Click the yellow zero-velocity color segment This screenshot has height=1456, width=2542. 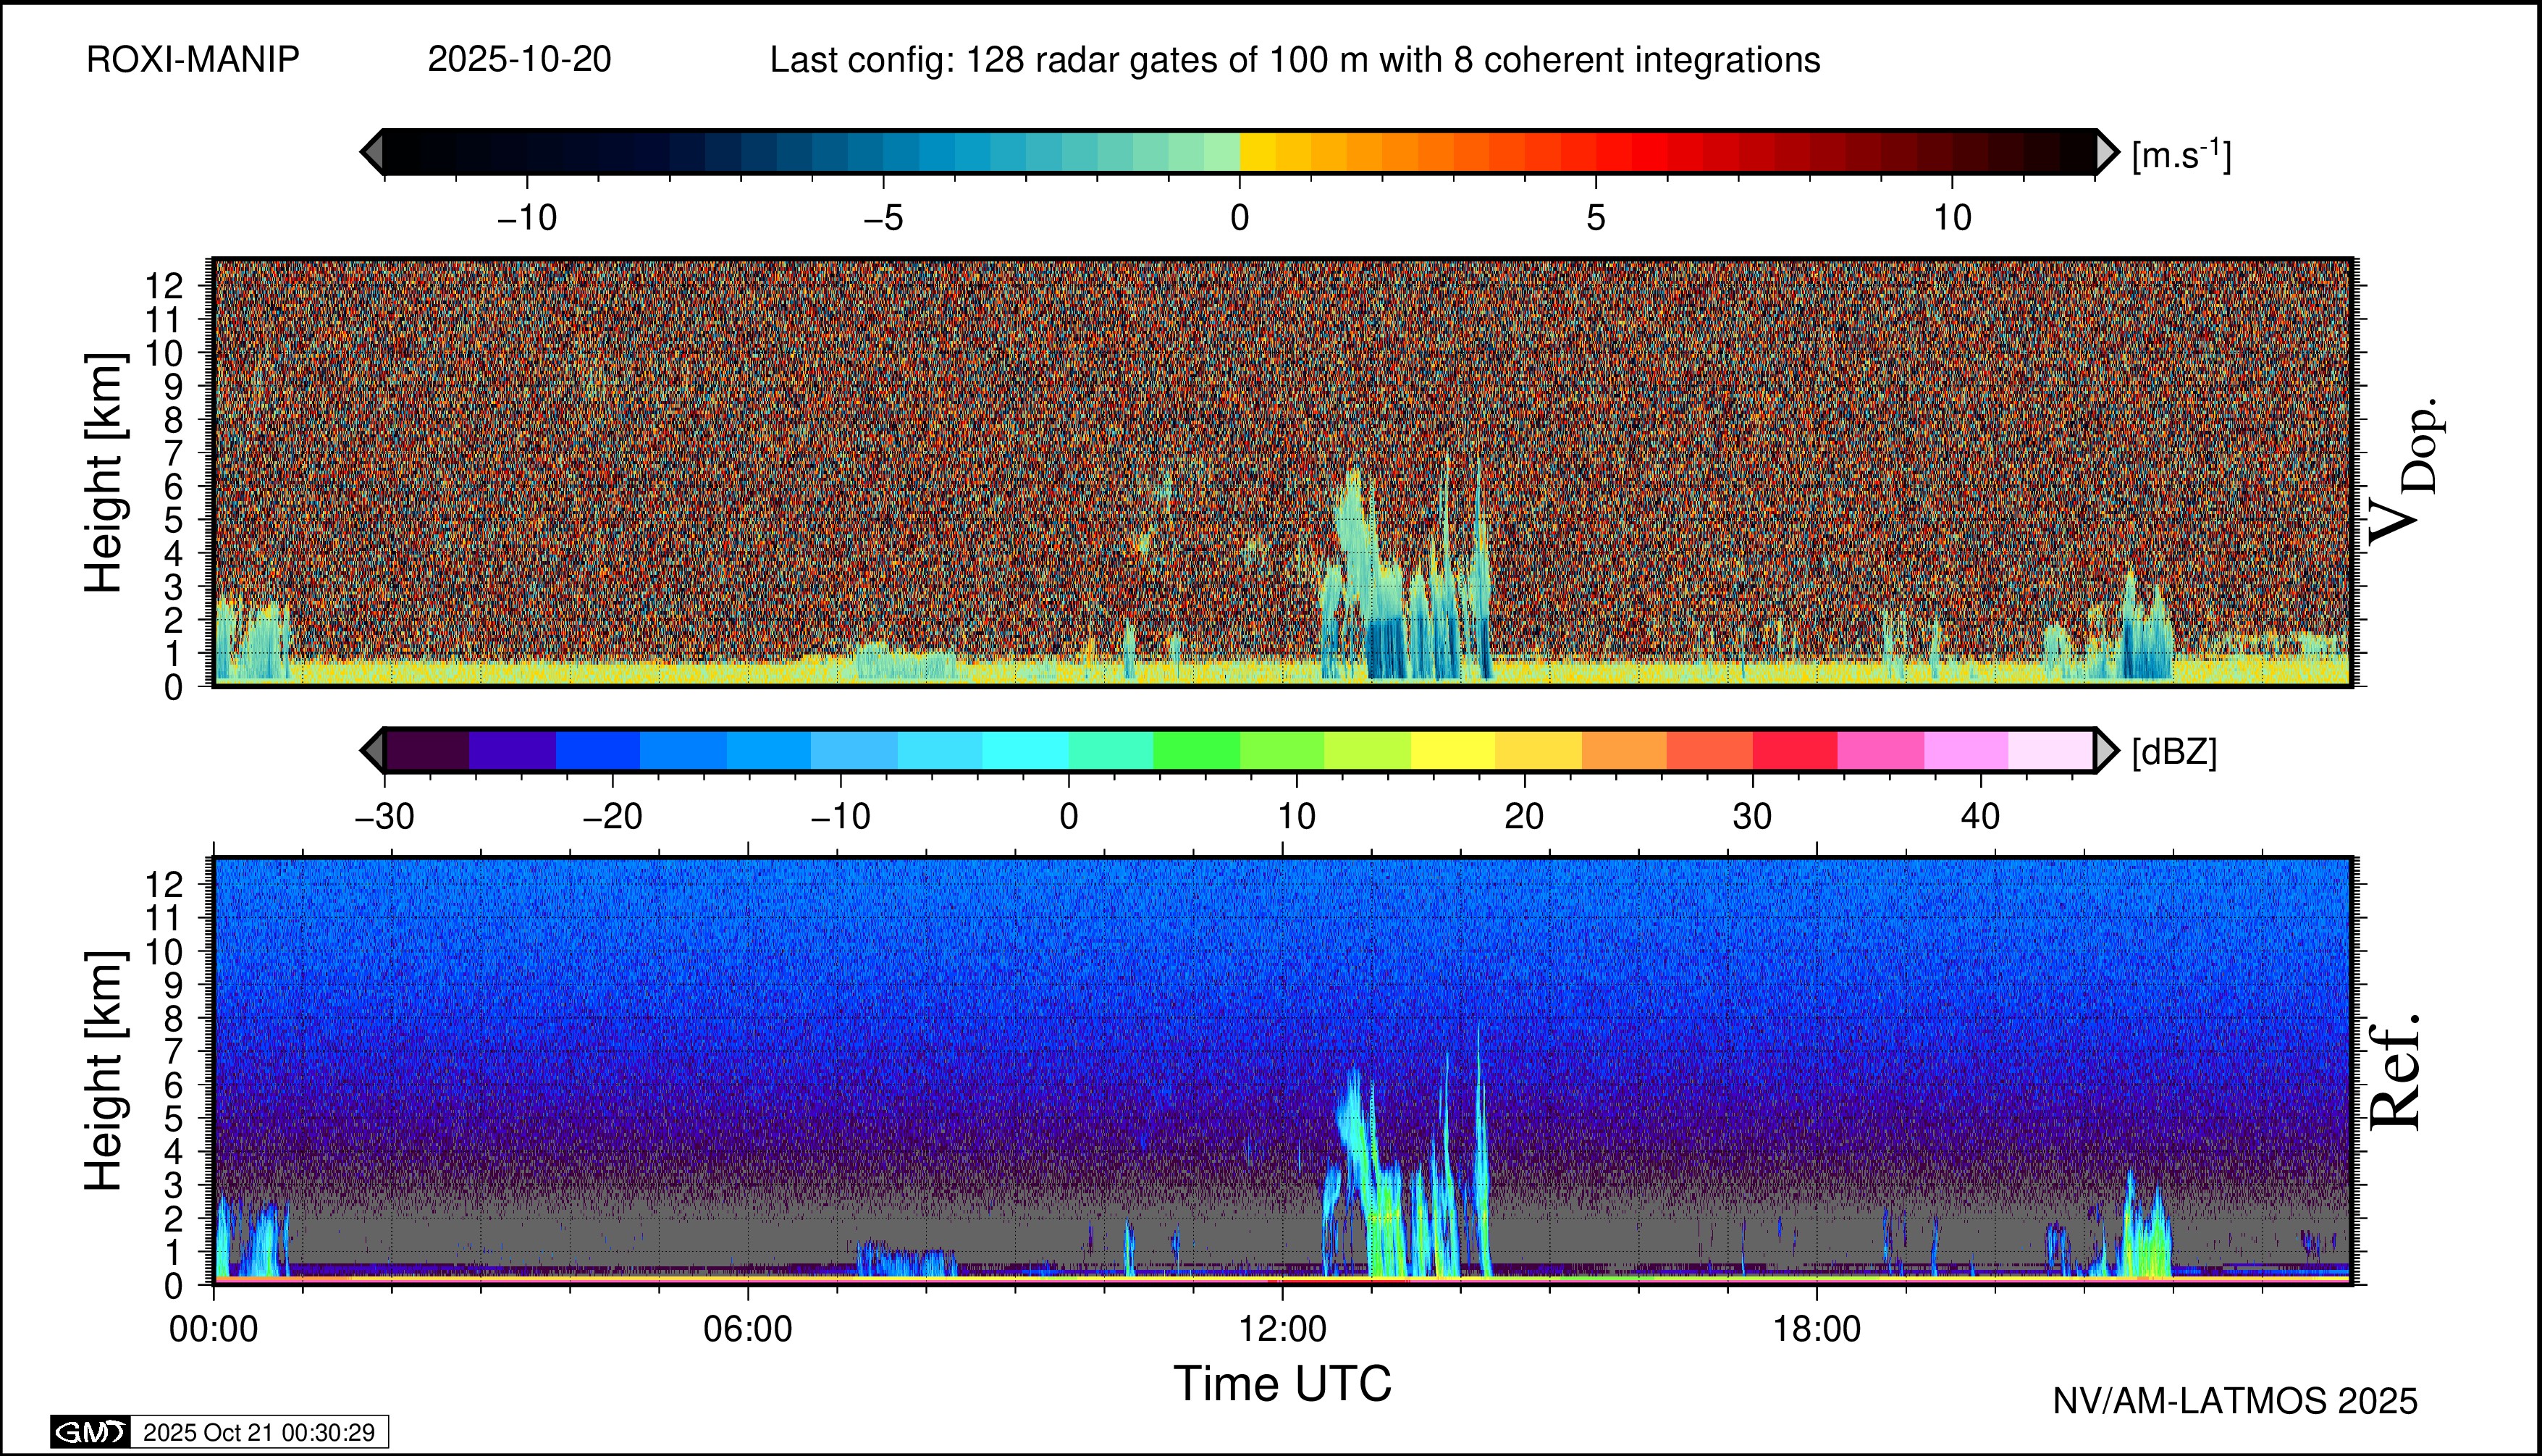point(1258,152)
